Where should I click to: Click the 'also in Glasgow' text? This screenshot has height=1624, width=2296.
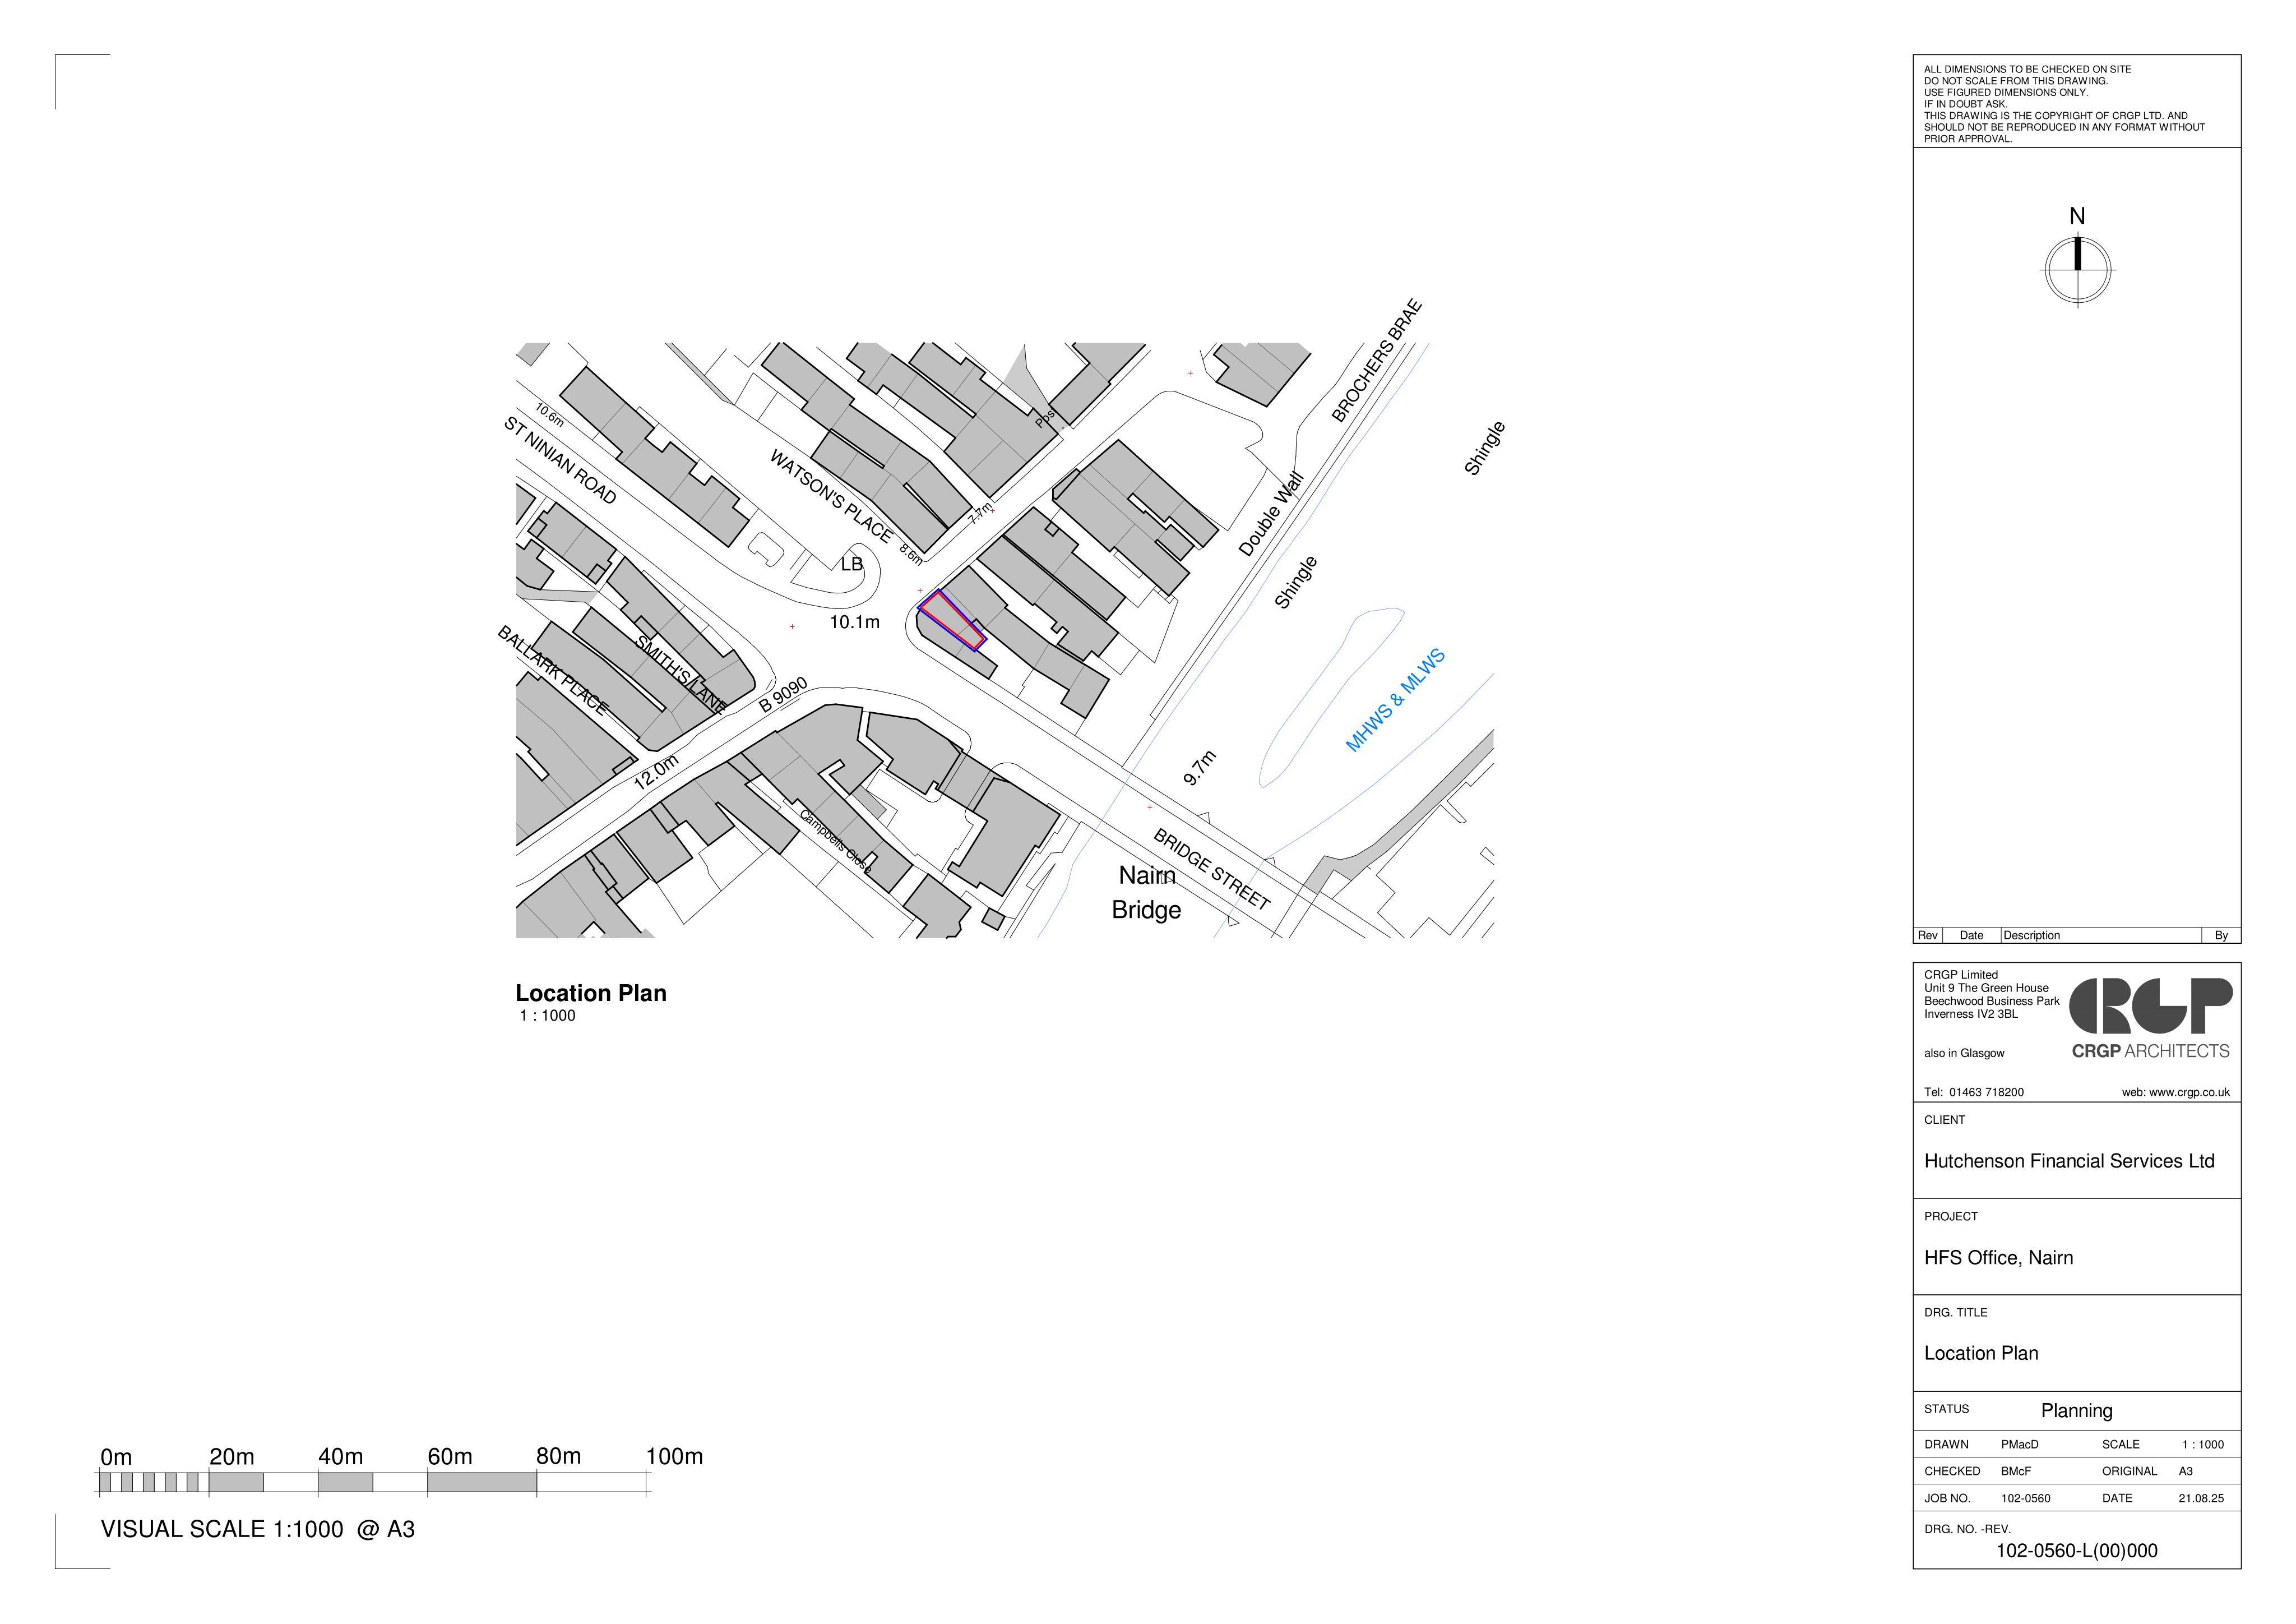click(1964, 1054)
